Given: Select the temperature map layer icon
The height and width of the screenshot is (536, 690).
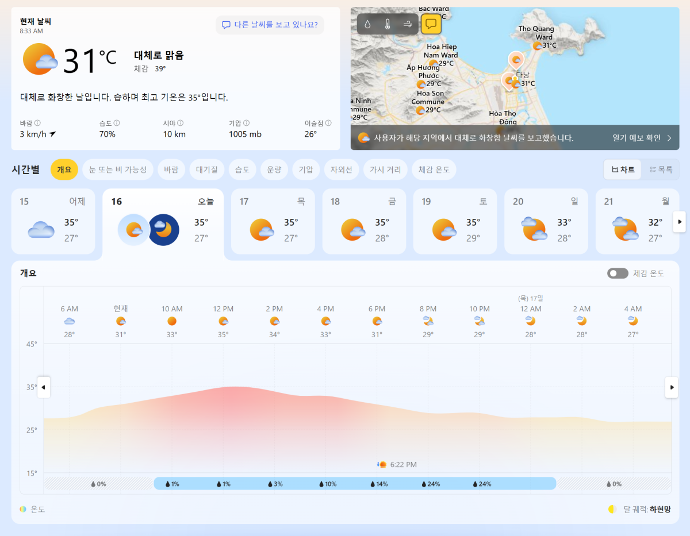Looking at the screenshot, I should [388, 24].
